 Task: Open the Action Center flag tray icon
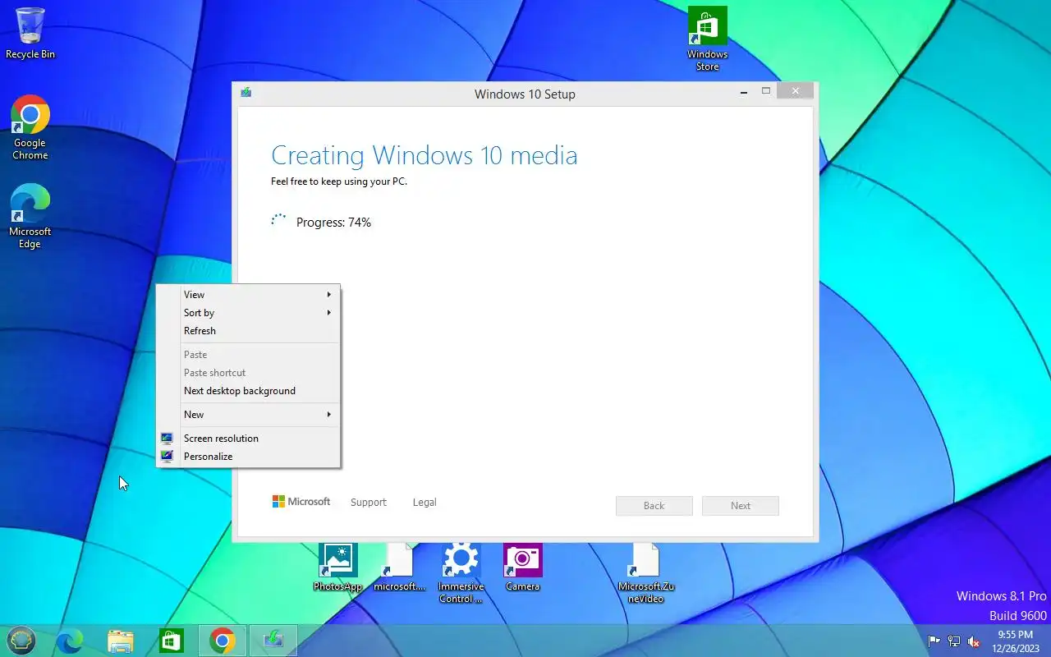[x=934, y=641]
